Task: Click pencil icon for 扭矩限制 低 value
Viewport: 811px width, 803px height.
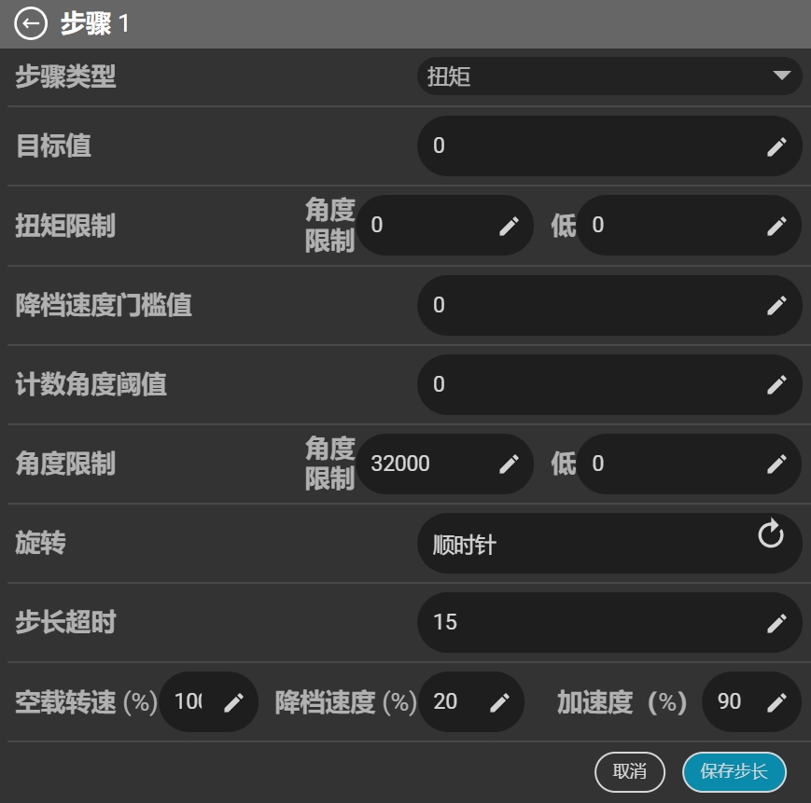Action: 776,226
